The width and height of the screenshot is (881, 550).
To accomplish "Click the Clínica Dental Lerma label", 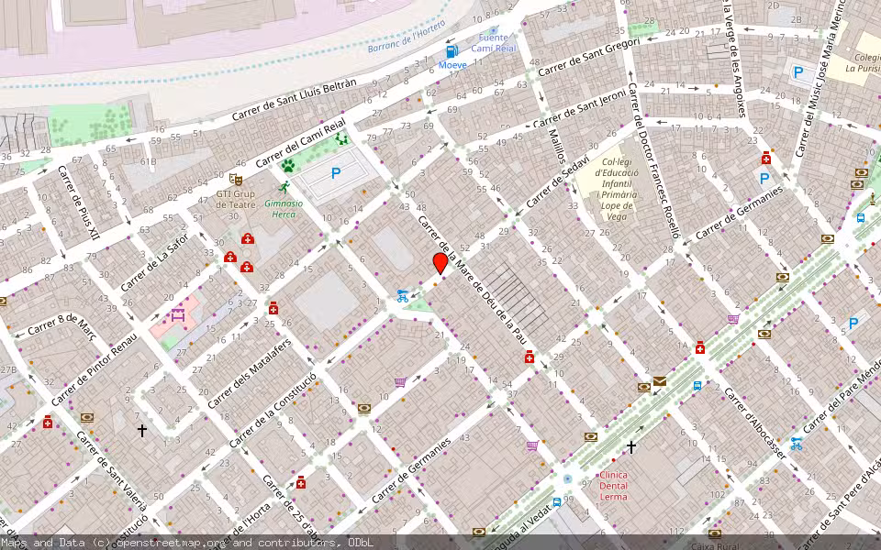I will point(613,486).
